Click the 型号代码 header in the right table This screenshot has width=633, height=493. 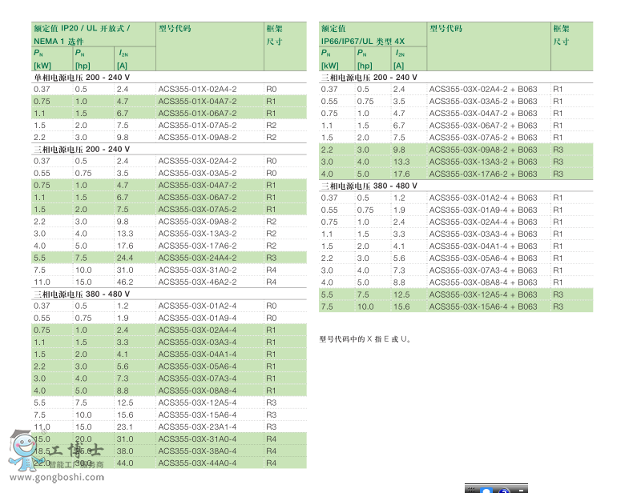click(x=446, y=29)
